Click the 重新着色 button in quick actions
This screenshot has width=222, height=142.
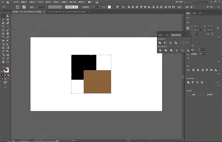[x=210, y=94]
